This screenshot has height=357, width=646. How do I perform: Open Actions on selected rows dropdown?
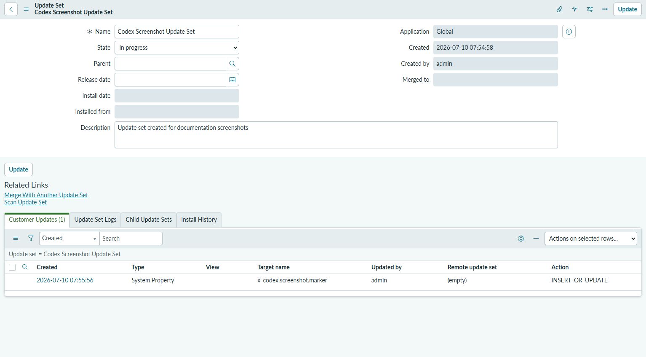591,239
